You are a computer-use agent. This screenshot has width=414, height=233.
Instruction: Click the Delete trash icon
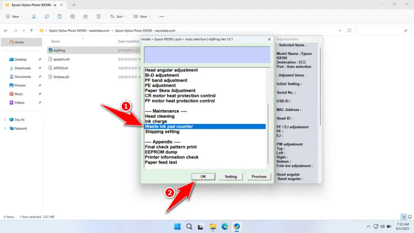[99, 17]
